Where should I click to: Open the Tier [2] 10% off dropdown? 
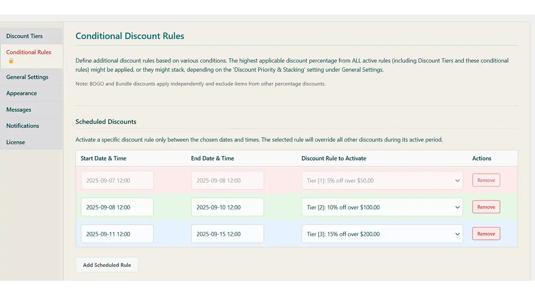(382, 207)
